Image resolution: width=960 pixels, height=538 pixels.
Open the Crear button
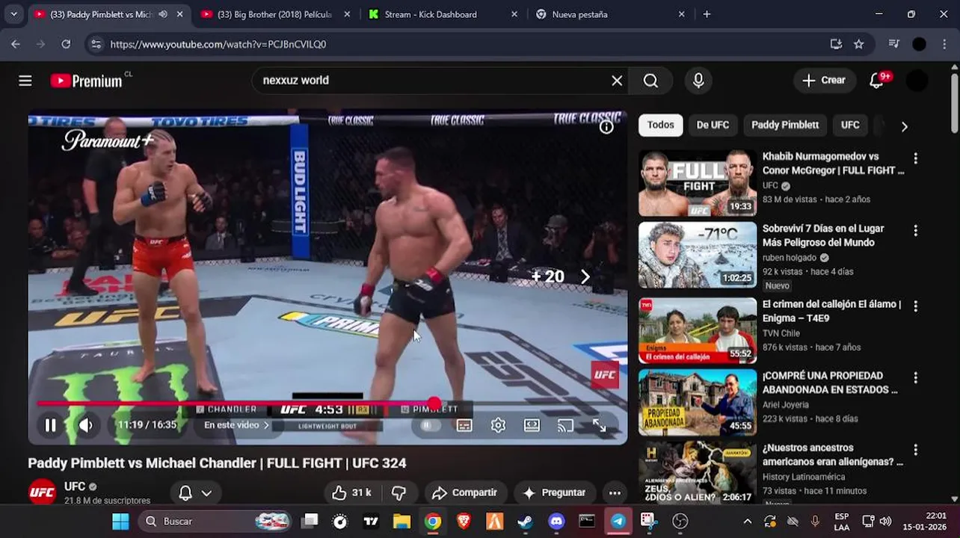824,81
